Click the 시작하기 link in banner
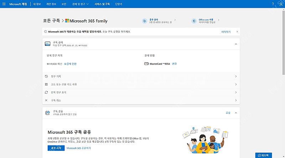Viewport: 285px width, 158px height. [226, 32]
